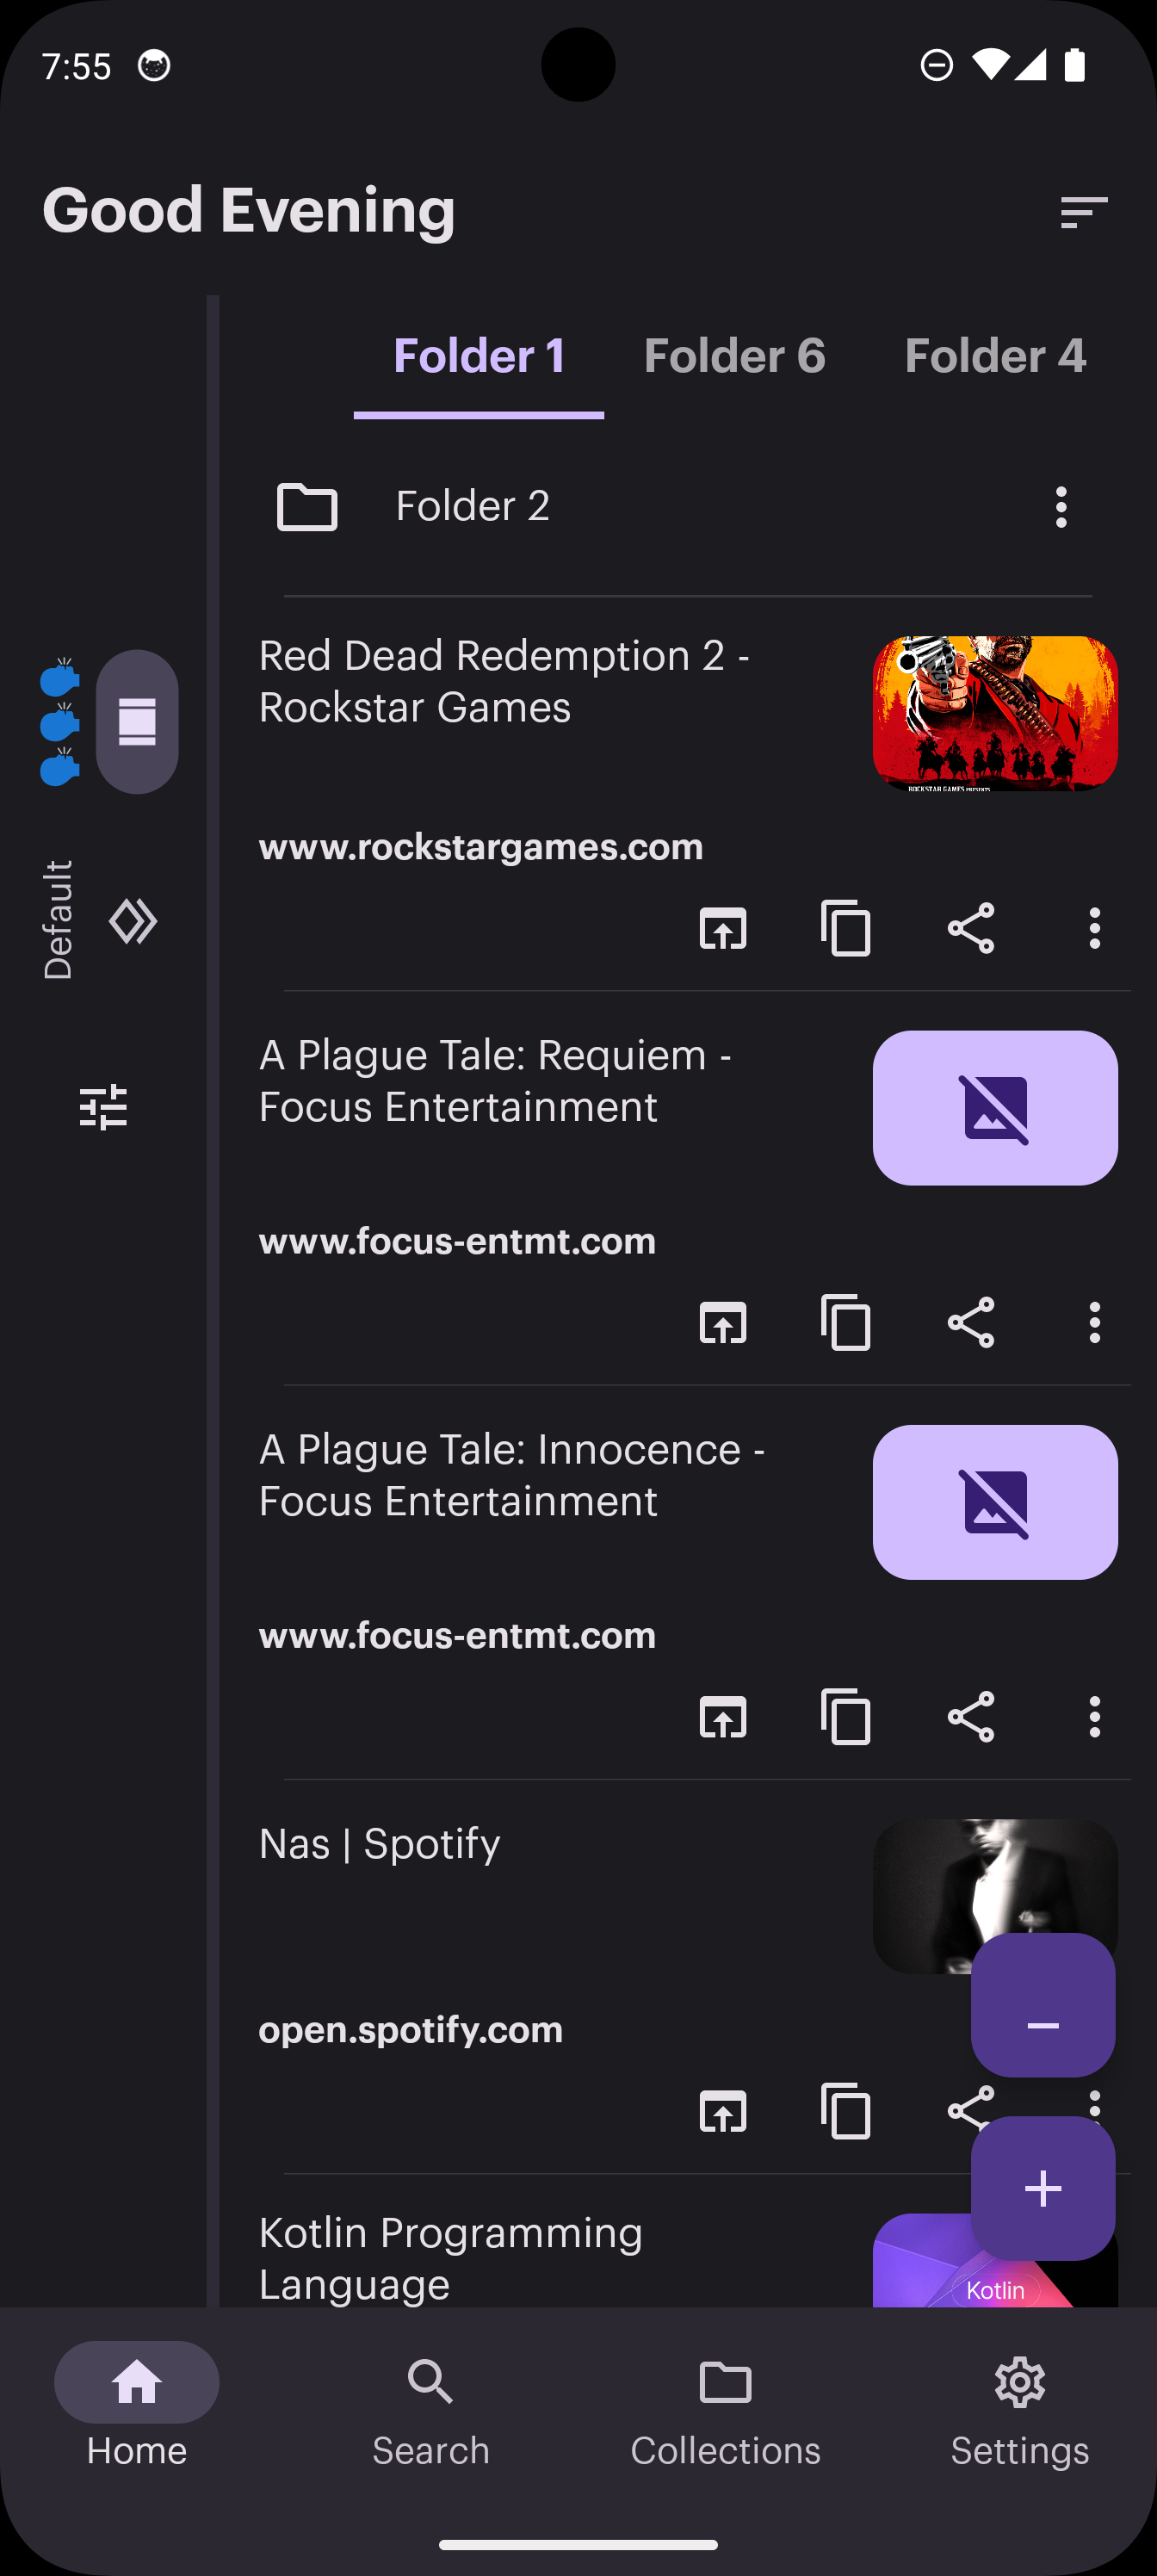Viewport: 1157px width, 2576px height.
Task: Tap the filter tune icon in sidebar
Action: coord(103,1107)
